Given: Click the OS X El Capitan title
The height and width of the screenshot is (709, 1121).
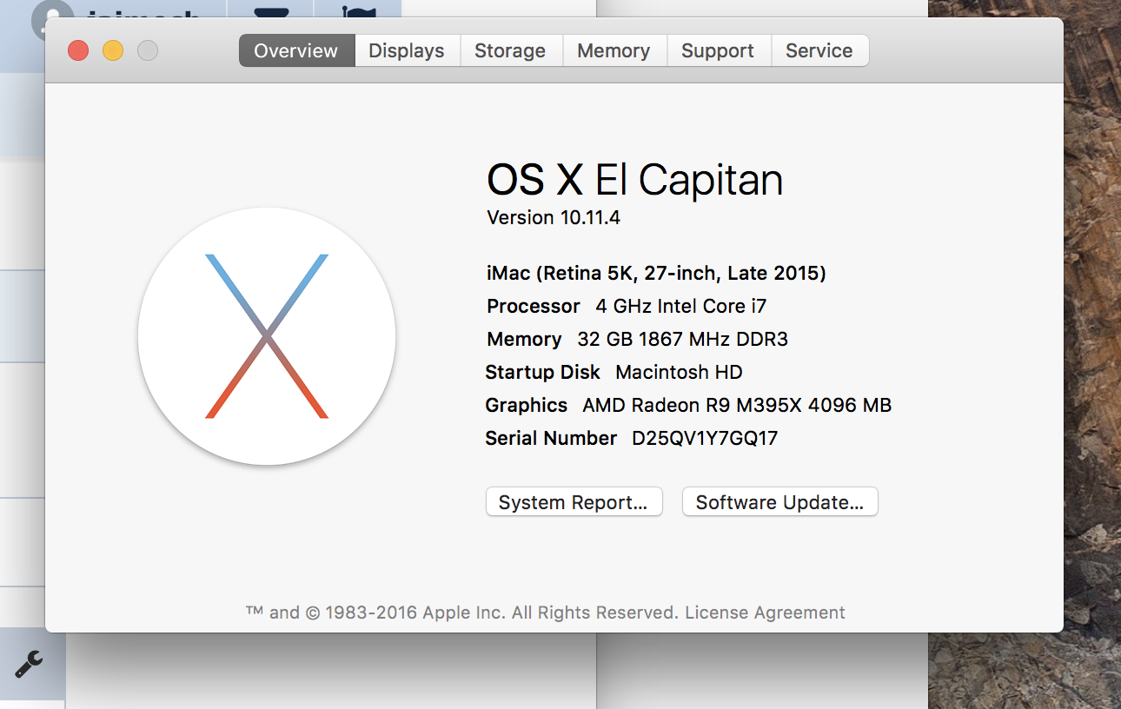Looking at the screenshot, I should [635, 180].
